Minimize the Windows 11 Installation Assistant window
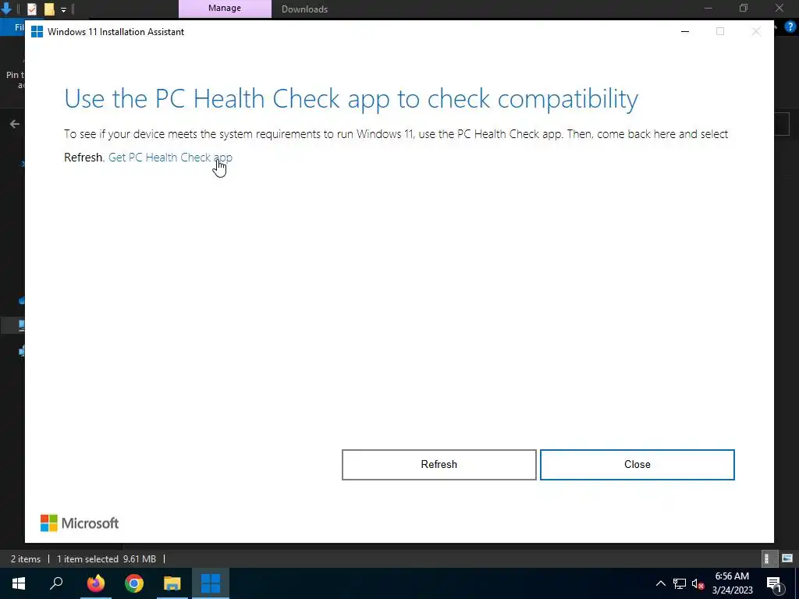This screenshot has height=599, width=799. (685, 31)
